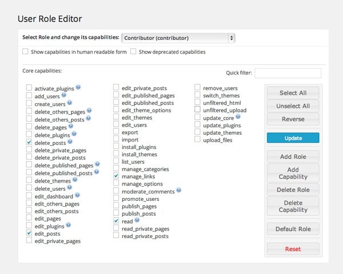Image resolution: width=343 pixels, height=274 pixels.
Task: Click the import capability label
Action: pos(130,140)
